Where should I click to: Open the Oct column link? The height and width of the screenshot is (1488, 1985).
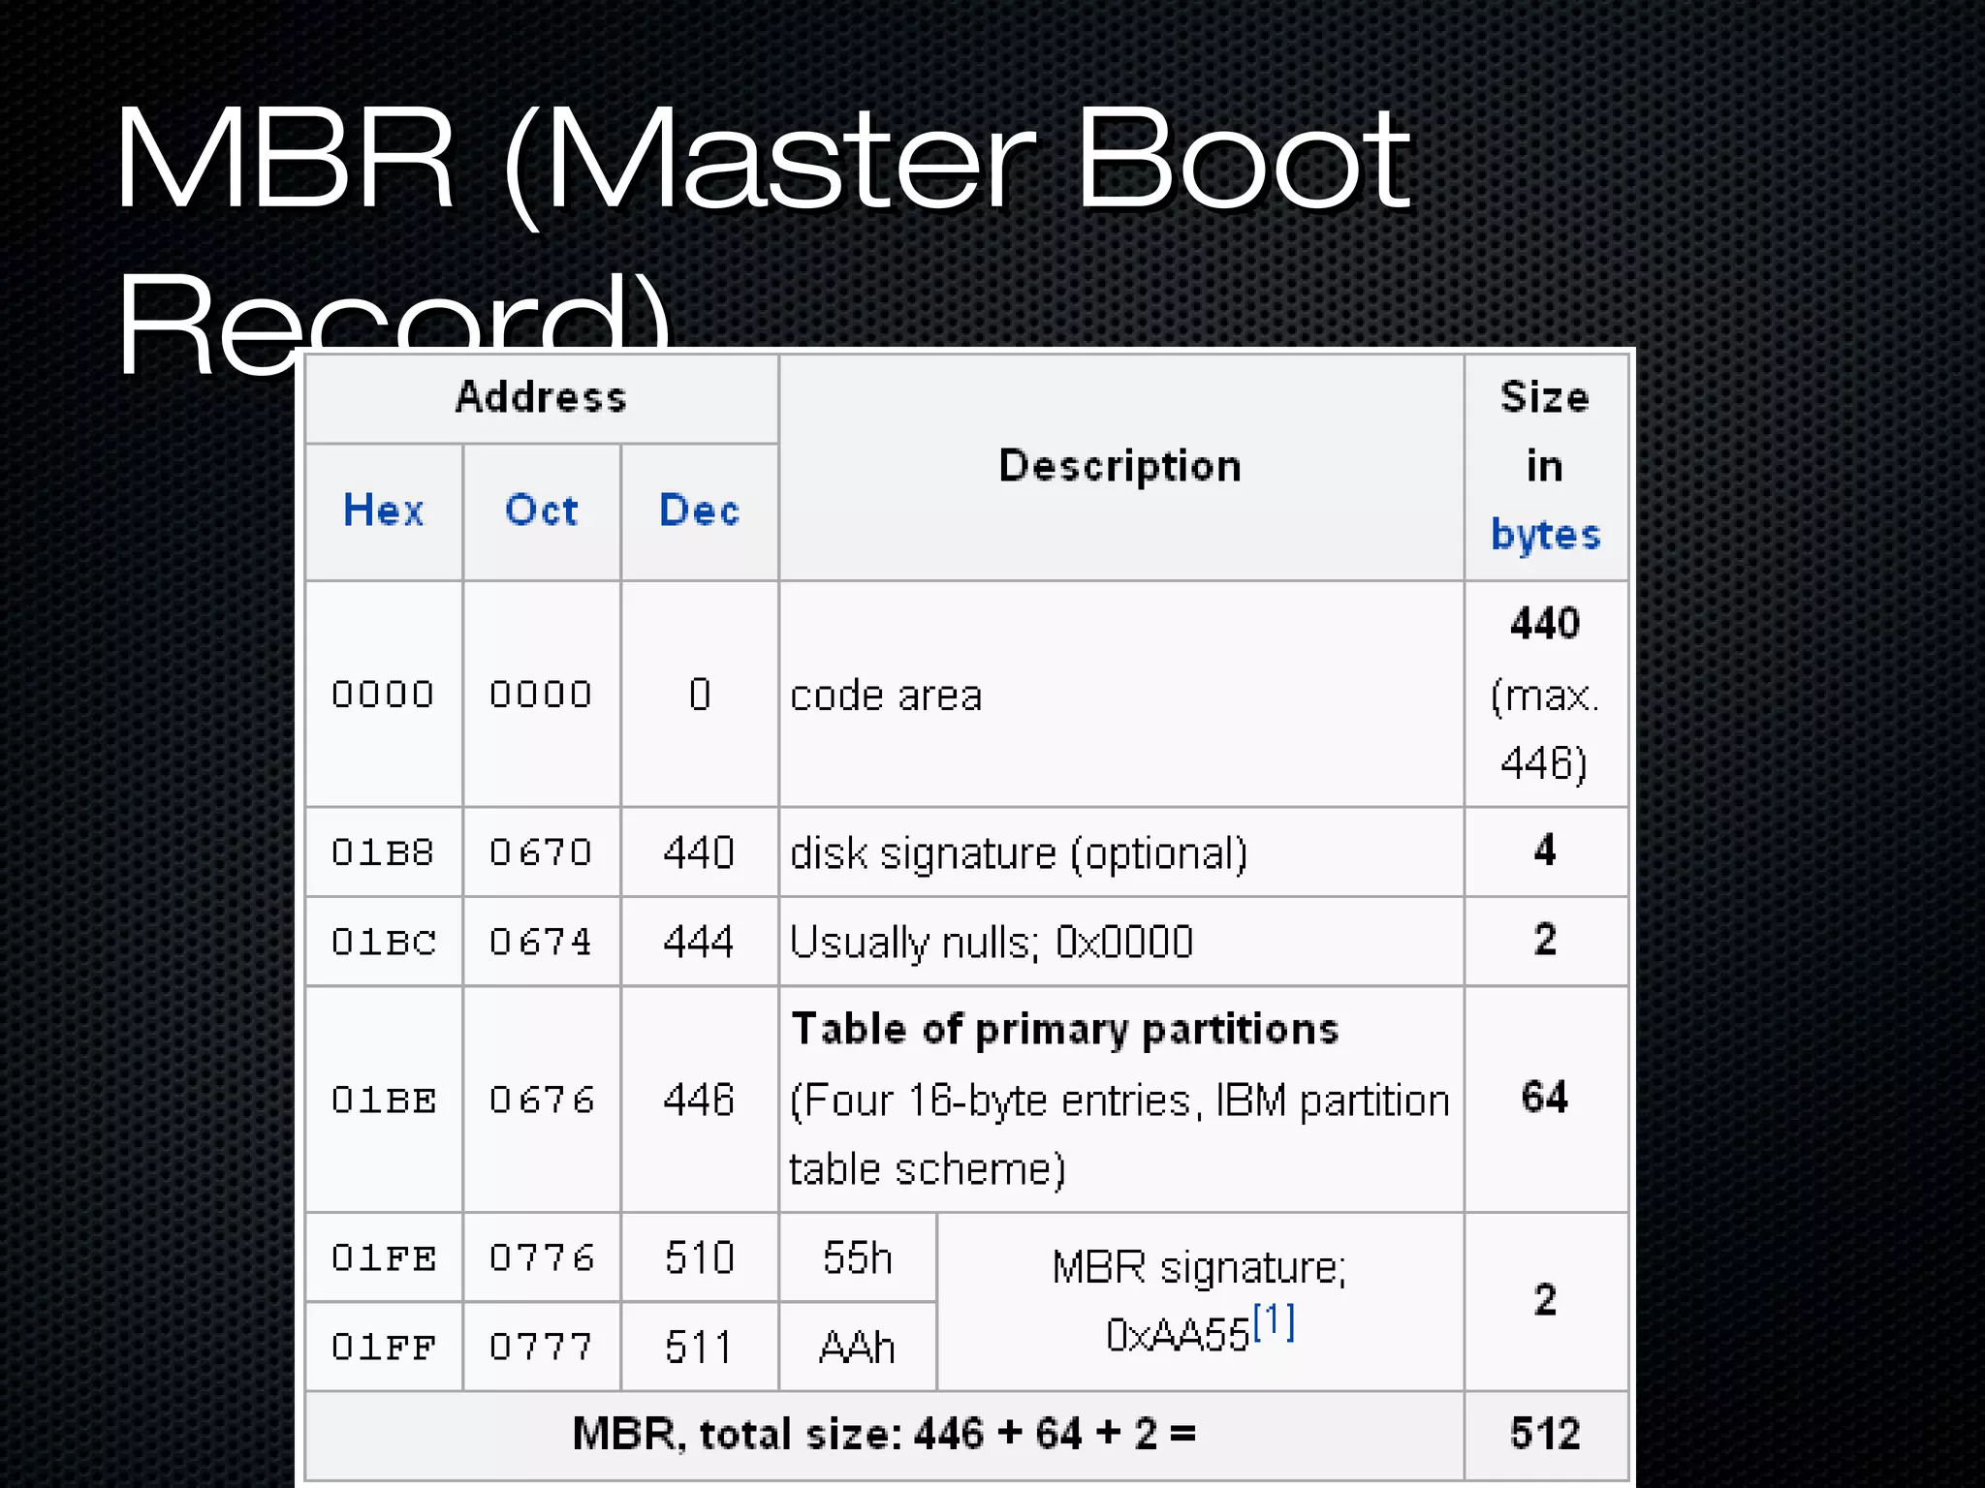(x=542, y=511)
